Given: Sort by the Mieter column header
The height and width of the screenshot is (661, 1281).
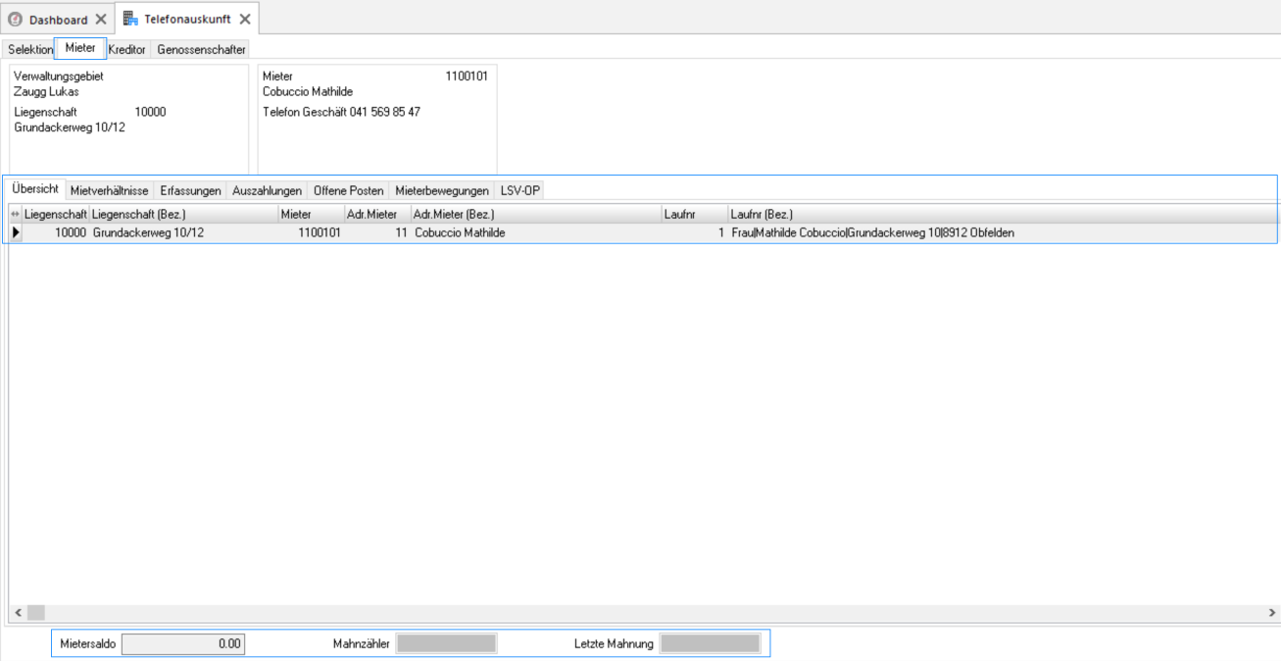Looking at the screenshot, I should tap(311, 214).
